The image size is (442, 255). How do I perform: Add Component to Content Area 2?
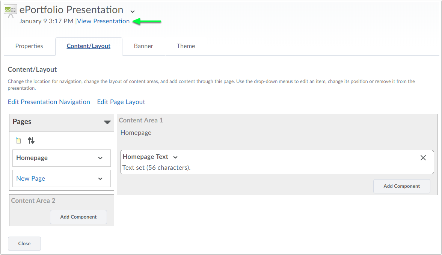tap(78, 217)
